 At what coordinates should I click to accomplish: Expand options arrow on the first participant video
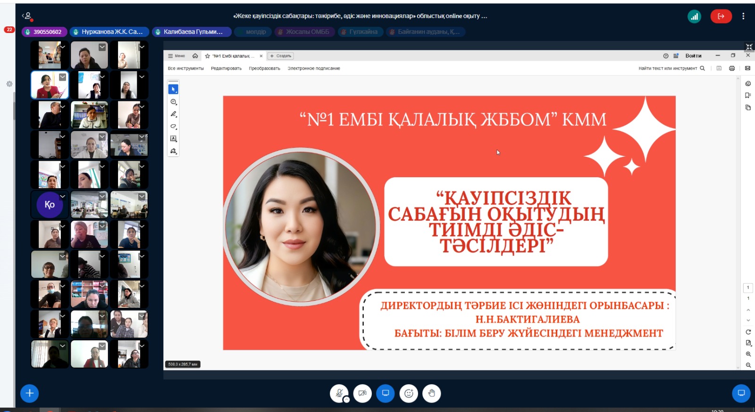tap(62, 47)
